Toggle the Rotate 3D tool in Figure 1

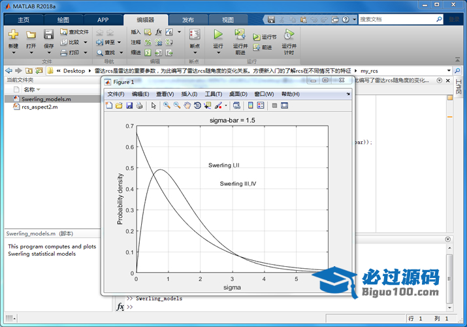(x=197, y=105)
